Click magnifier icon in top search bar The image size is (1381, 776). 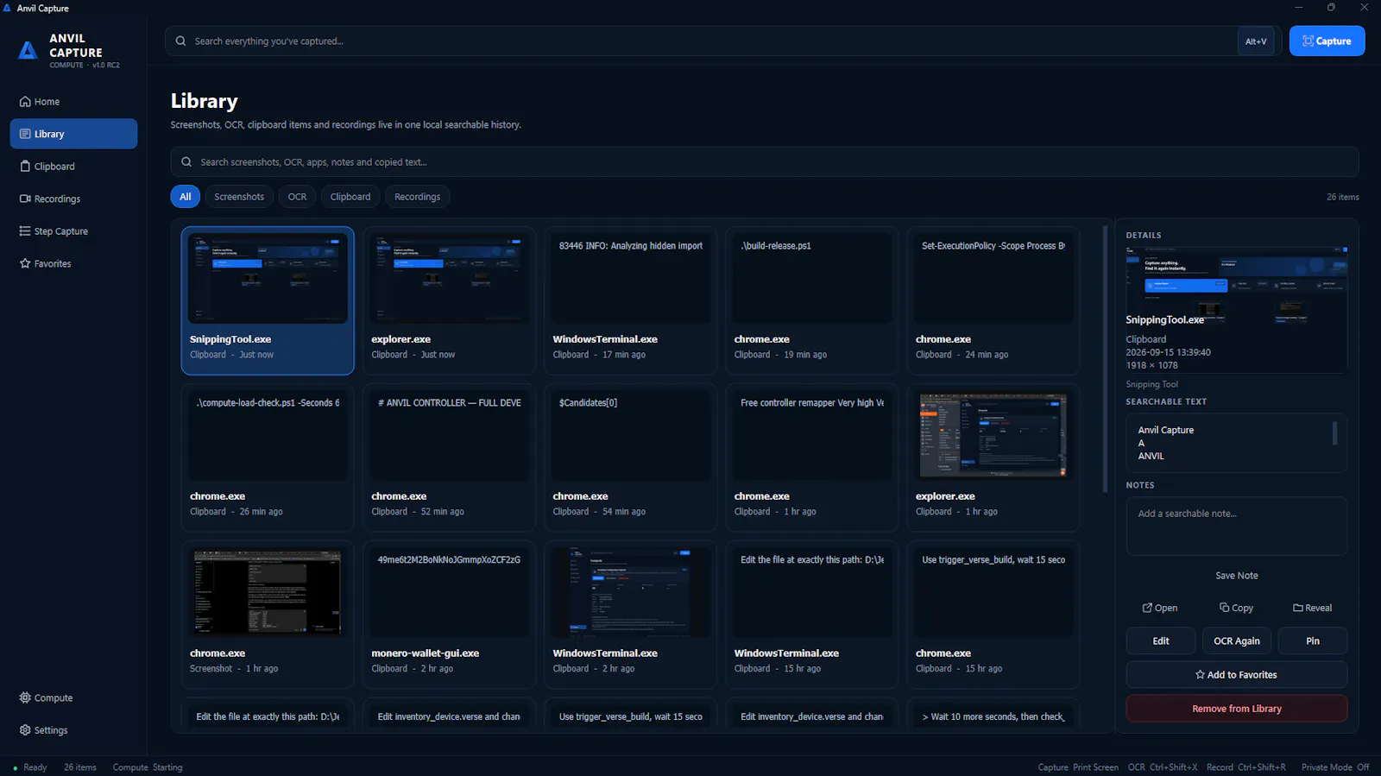pos(181,41)
